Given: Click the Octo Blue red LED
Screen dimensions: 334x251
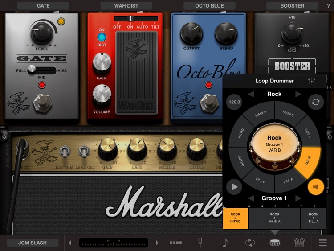Looking at the screenshot, I should click(x=209, y=85).
